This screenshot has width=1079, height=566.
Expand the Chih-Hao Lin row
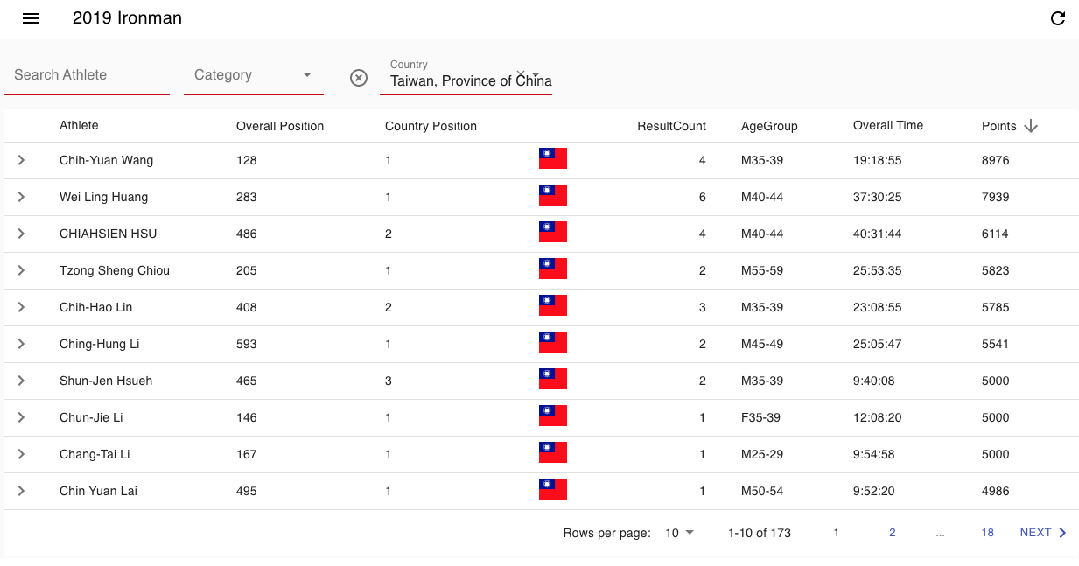click(21, 307)
